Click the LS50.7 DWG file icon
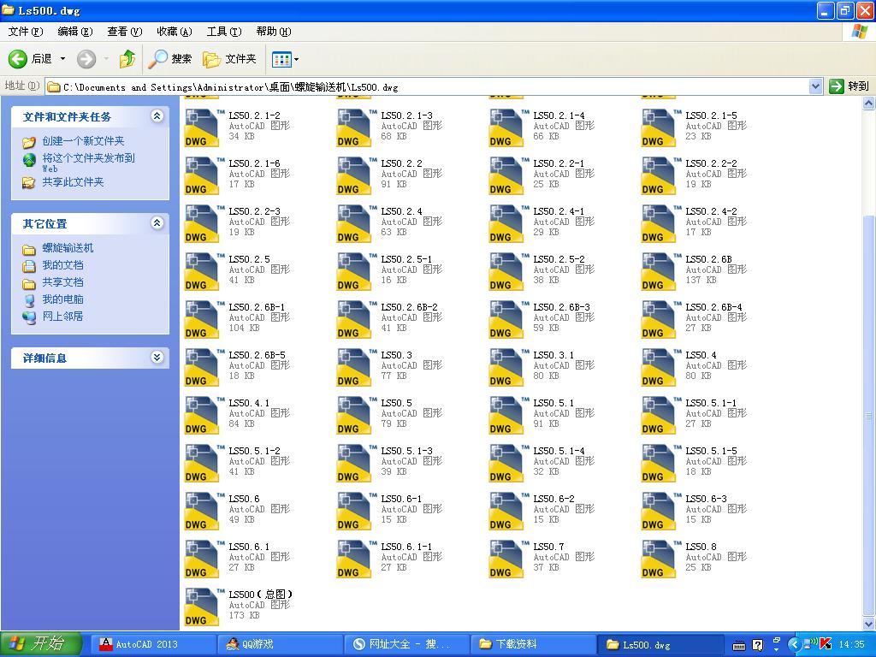The image size is (876, 657). click(x=506, y=559)
